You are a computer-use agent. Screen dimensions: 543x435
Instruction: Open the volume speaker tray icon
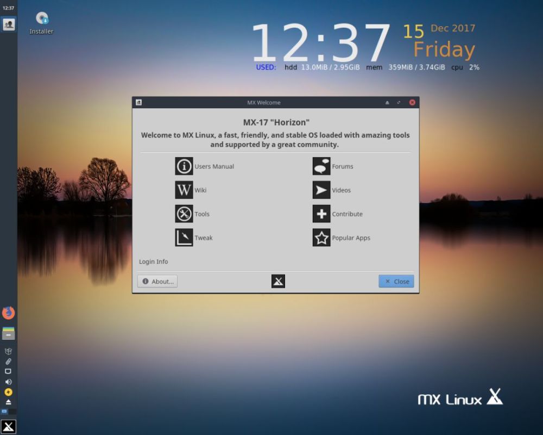pos(8,382)
